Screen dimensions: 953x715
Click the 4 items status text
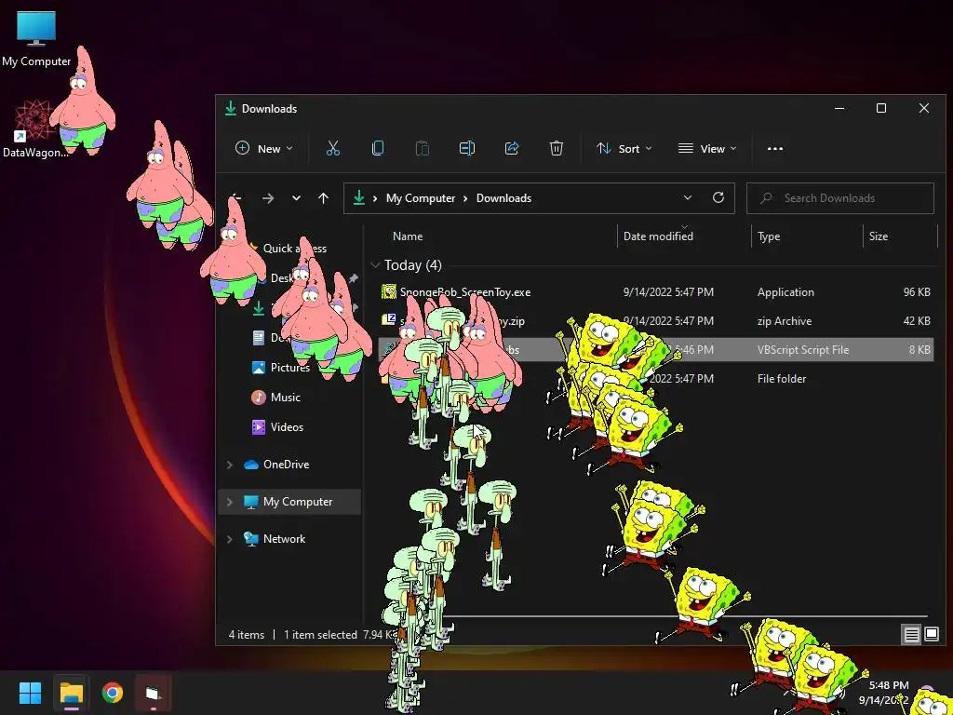pos(246,635)
